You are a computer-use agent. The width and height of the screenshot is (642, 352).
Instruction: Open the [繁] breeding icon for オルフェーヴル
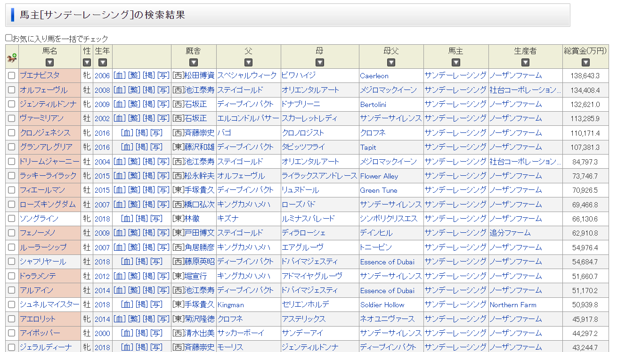coord(134,90)
